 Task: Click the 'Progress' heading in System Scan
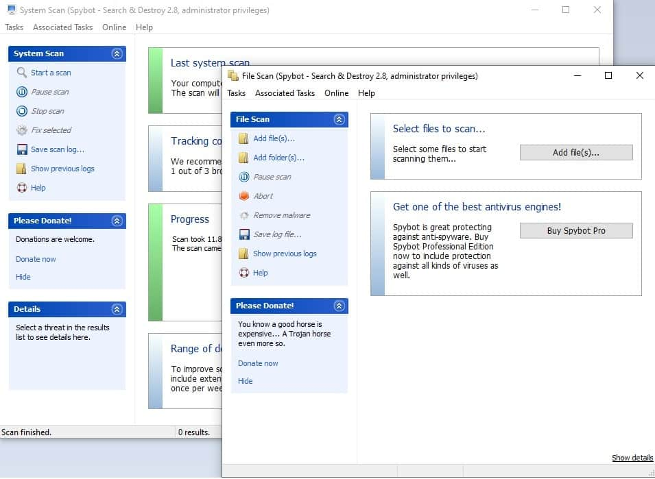pyautogui.click(x=190, y=219)
